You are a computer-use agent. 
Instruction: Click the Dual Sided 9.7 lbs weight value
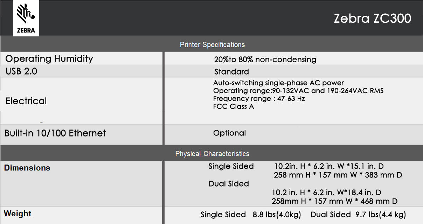pos(358,215)
